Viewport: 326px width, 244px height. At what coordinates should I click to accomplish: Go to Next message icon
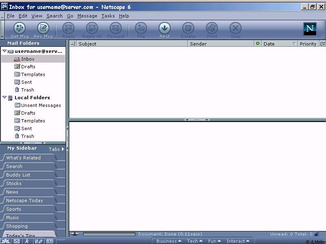165,28
